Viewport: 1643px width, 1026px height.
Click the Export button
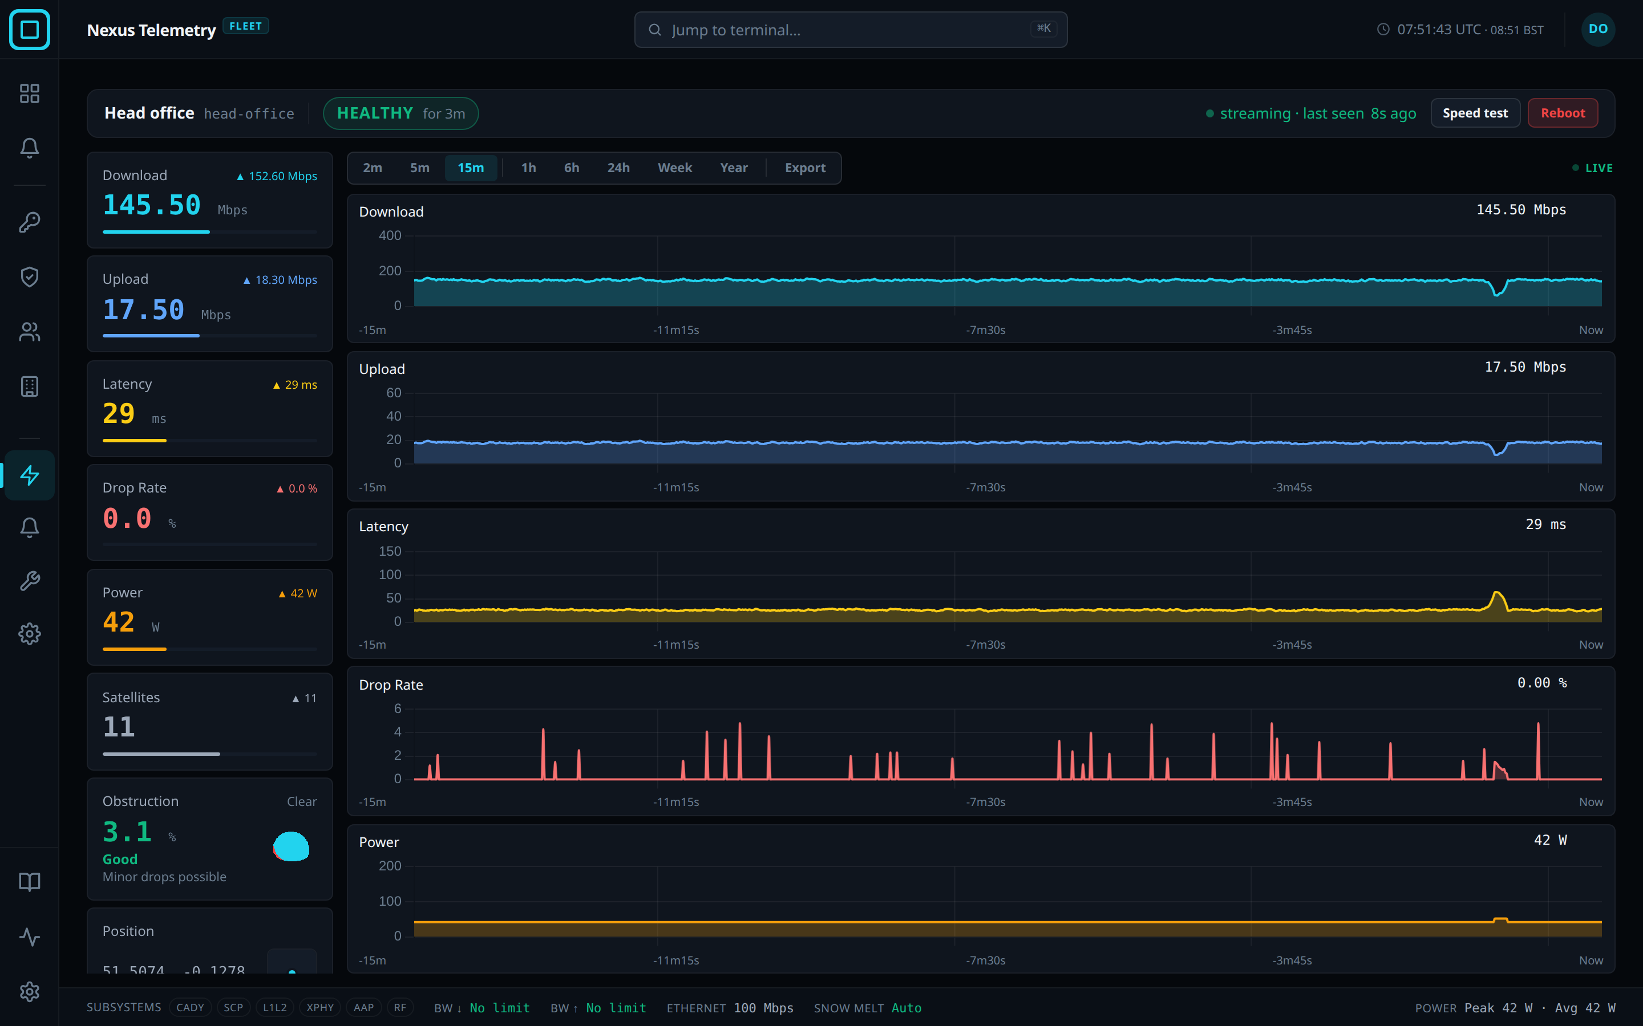click(805, 168)
